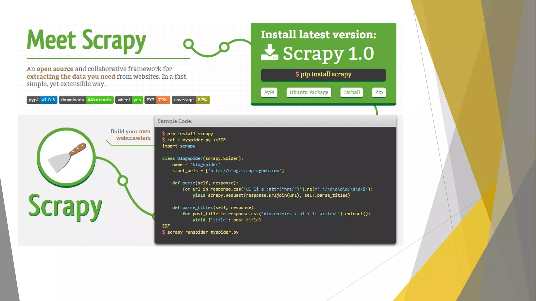This screenshot has height=301, width=536.
Task: Click the large Scrapy wordmark below the logo
Action: point(65,207)
